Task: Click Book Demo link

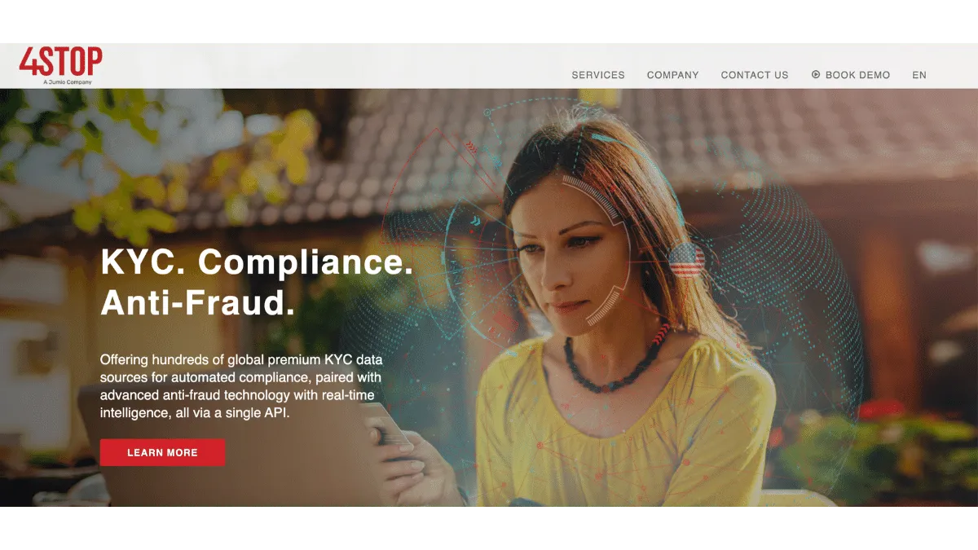Action: (857, 75)
